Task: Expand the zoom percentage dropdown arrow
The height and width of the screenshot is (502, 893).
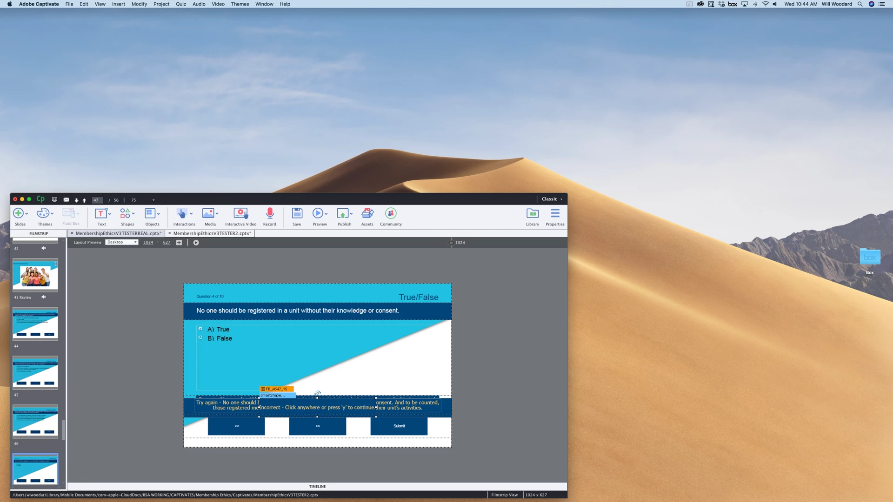Action: click(x=153, y=200)
